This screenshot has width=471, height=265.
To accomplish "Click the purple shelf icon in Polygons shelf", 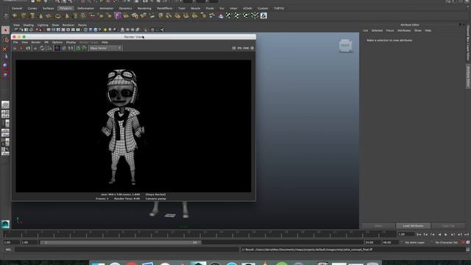I will point(118,15).
